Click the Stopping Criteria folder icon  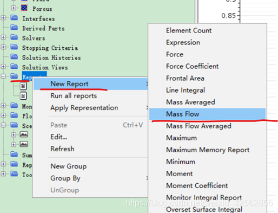coord(14,47)
